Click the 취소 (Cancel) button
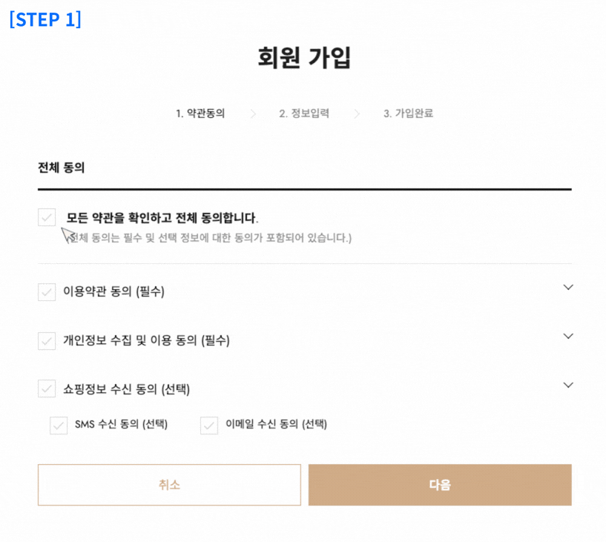Screen dimensions: 606x542 point(169,485)
